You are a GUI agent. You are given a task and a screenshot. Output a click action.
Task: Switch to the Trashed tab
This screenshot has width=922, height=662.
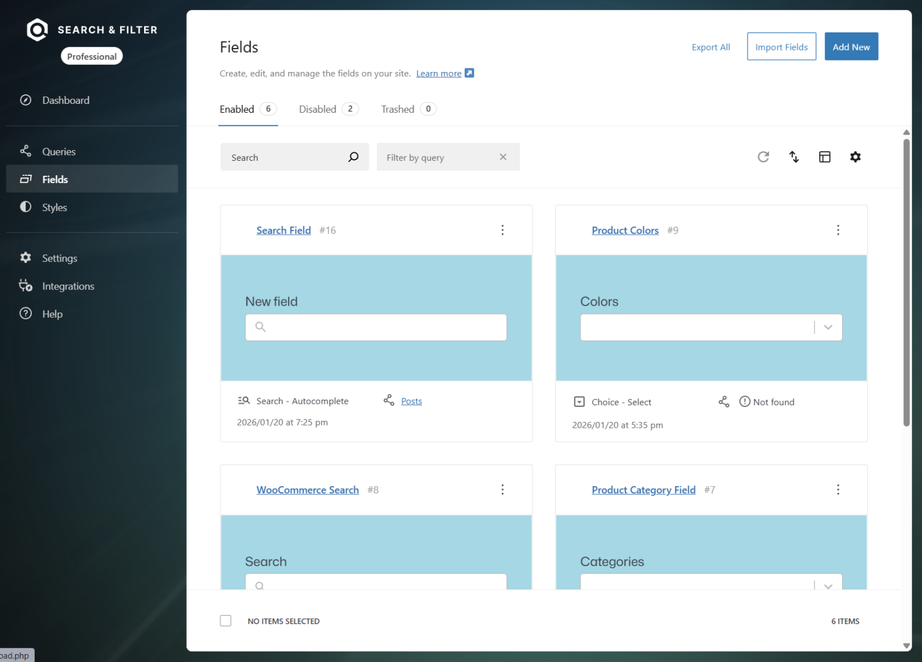click(x=408, y=109)
